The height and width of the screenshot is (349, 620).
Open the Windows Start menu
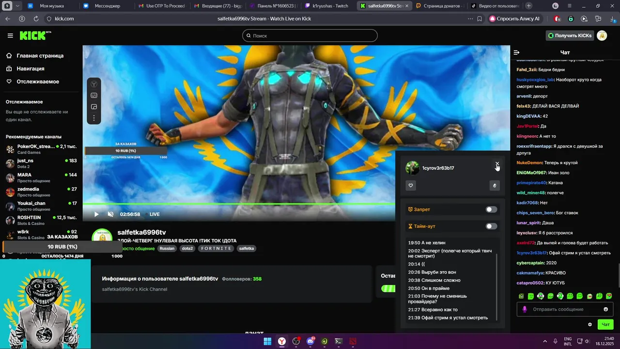point(267,341)
